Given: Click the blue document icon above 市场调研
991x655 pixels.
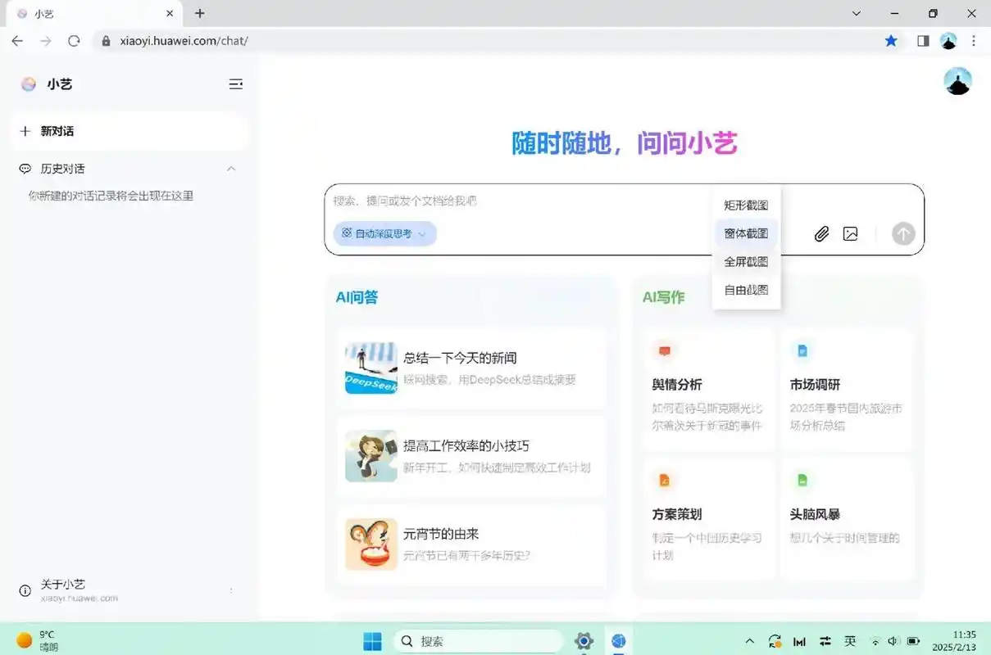Looking at the screenshot, I should tap(802, 351).
